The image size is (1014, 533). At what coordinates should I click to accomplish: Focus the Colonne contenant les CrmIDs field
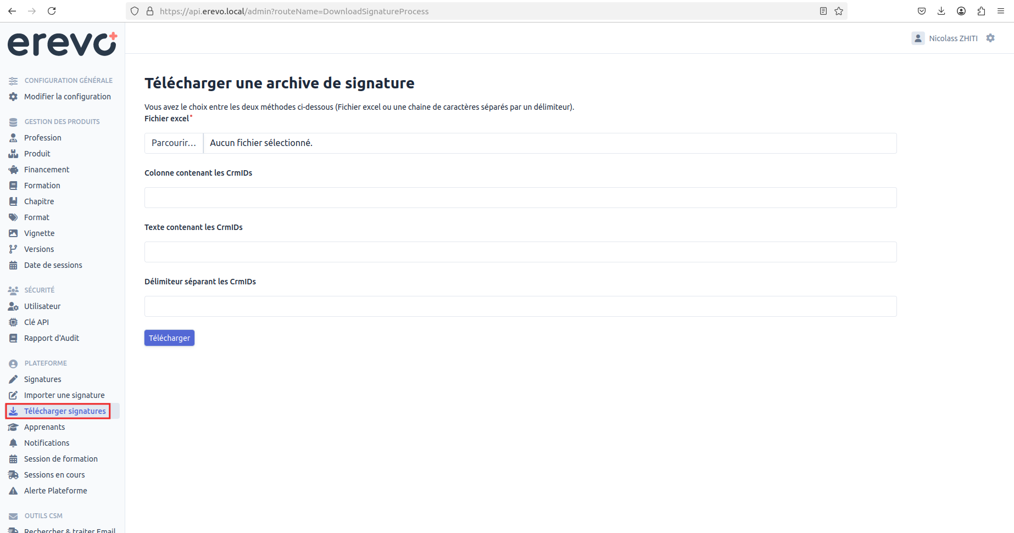(520, 198)
